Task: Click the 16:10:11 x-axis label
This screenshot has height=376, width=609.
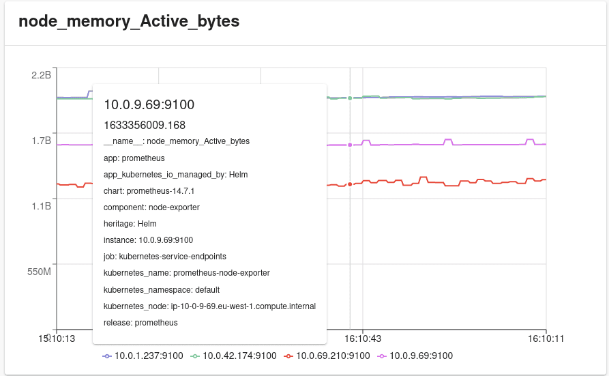Action: 546,338
